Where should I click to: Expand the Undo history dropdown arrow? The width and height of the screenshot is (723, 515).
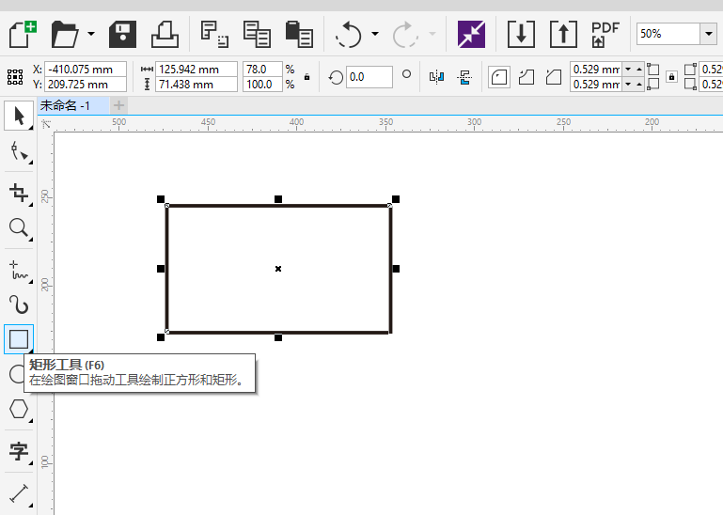pyautogui.click(x=375, y=35)
